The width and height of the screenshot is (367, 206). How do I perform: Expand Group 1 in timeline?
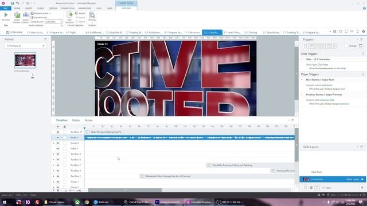[53, 182]
